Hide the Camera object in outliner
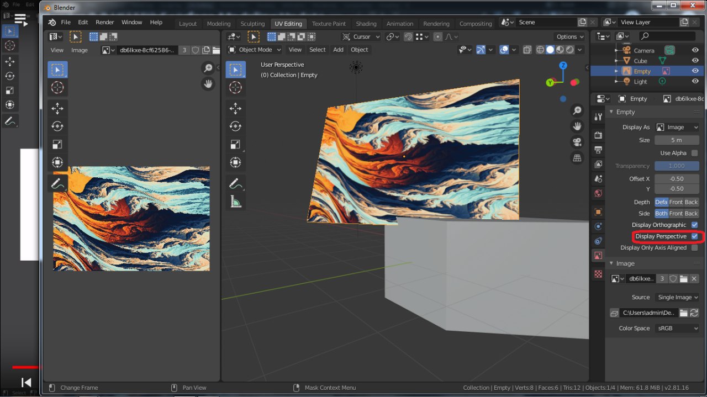The width and height of the screenshot is (707, 397). click(695, 50)
